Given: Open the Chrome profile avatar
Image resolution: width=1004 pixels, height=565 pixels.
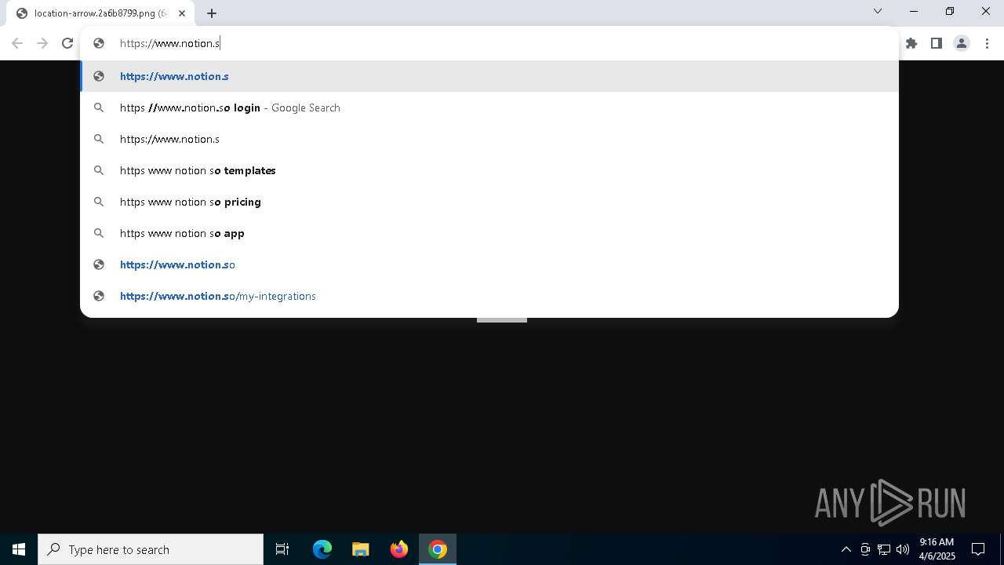Looking at the screenshot, I should tap(962, 43).
